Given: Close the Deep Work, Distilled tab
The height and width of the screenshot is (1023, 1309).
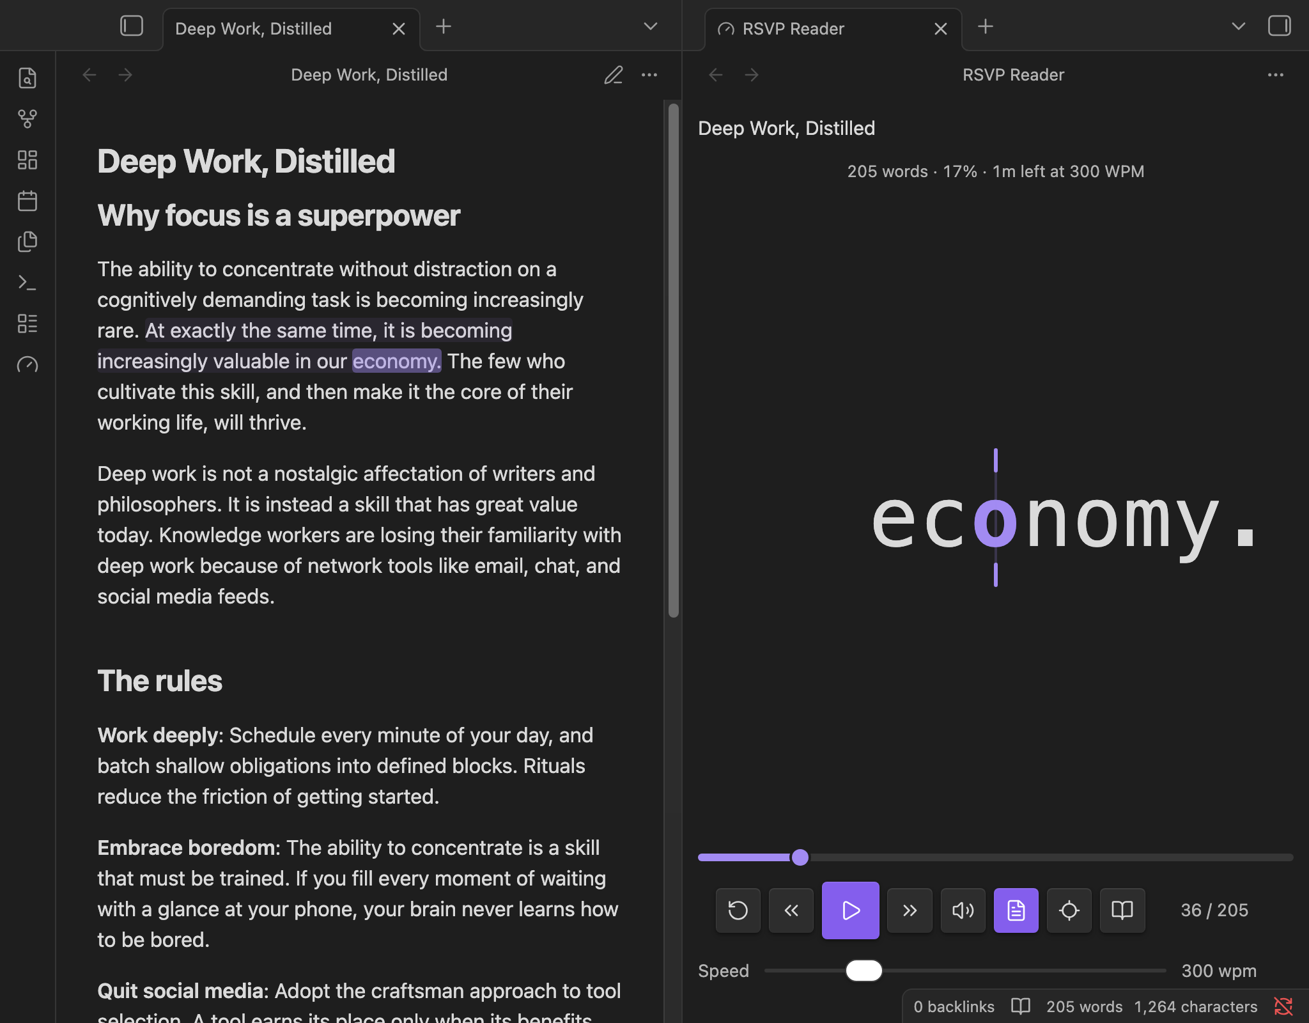Looking at the screenshot, I should (x=399, y=29).
